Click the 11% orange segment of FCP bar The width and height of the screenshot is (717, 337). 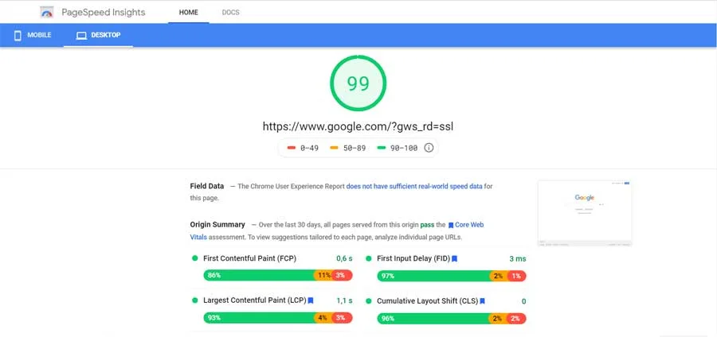(323, 276)
